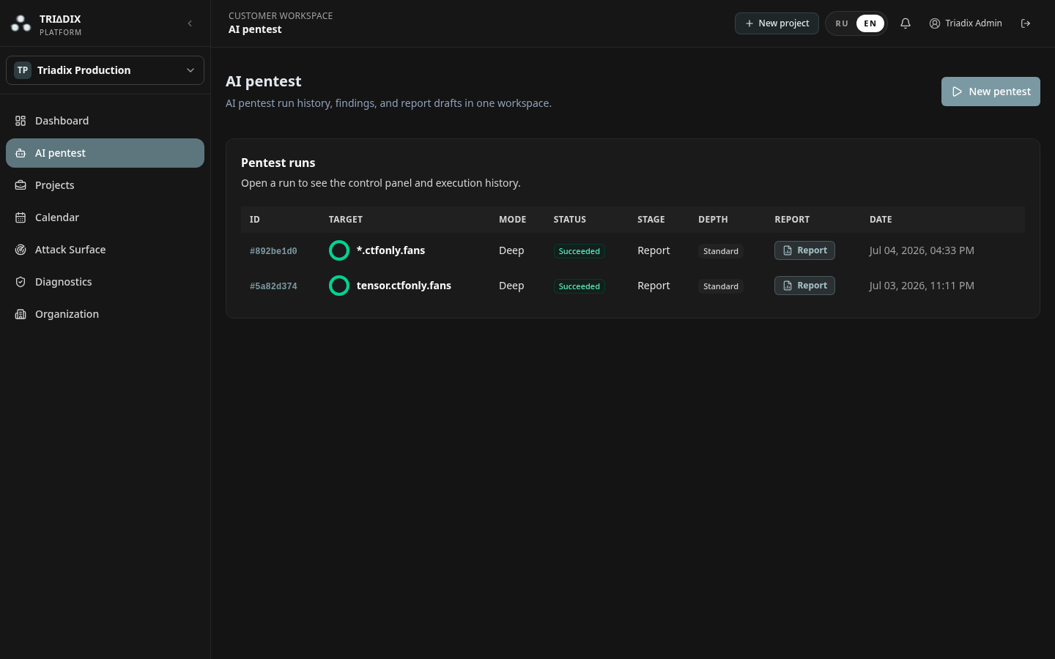Image resolution: width=1055 pixels, height=659 pixels.
Task: Click the TARGET column header
Action: coord(346,220)
